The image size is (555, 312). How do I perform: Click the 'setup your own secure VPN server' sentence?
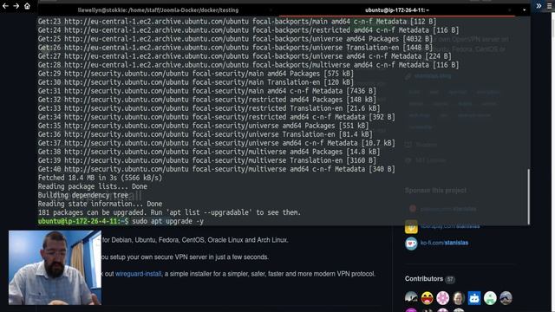coord(185,257)
